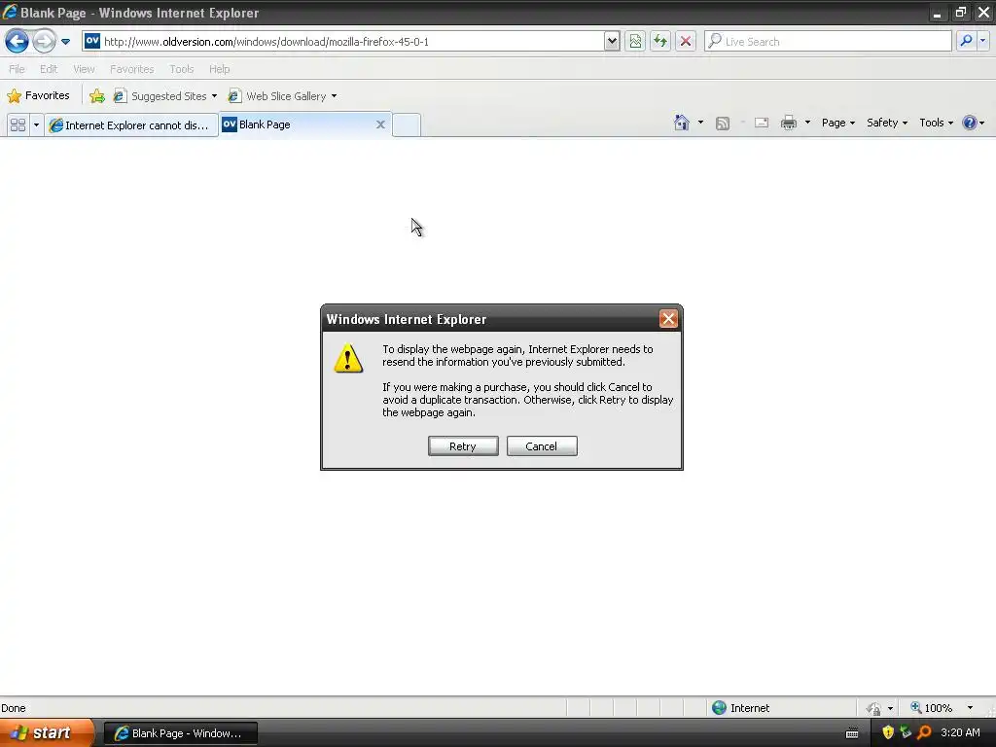Click Retry in the dialog

(463, 445)
